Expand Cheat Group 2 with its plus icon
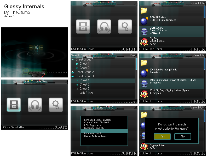 pos(73,72)
